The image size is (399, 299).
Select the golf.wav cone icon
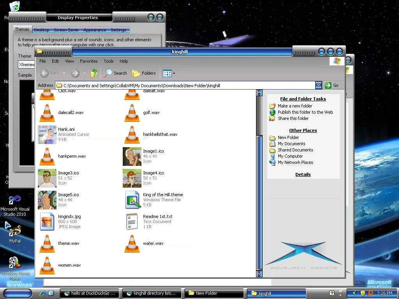click(132, 113)
